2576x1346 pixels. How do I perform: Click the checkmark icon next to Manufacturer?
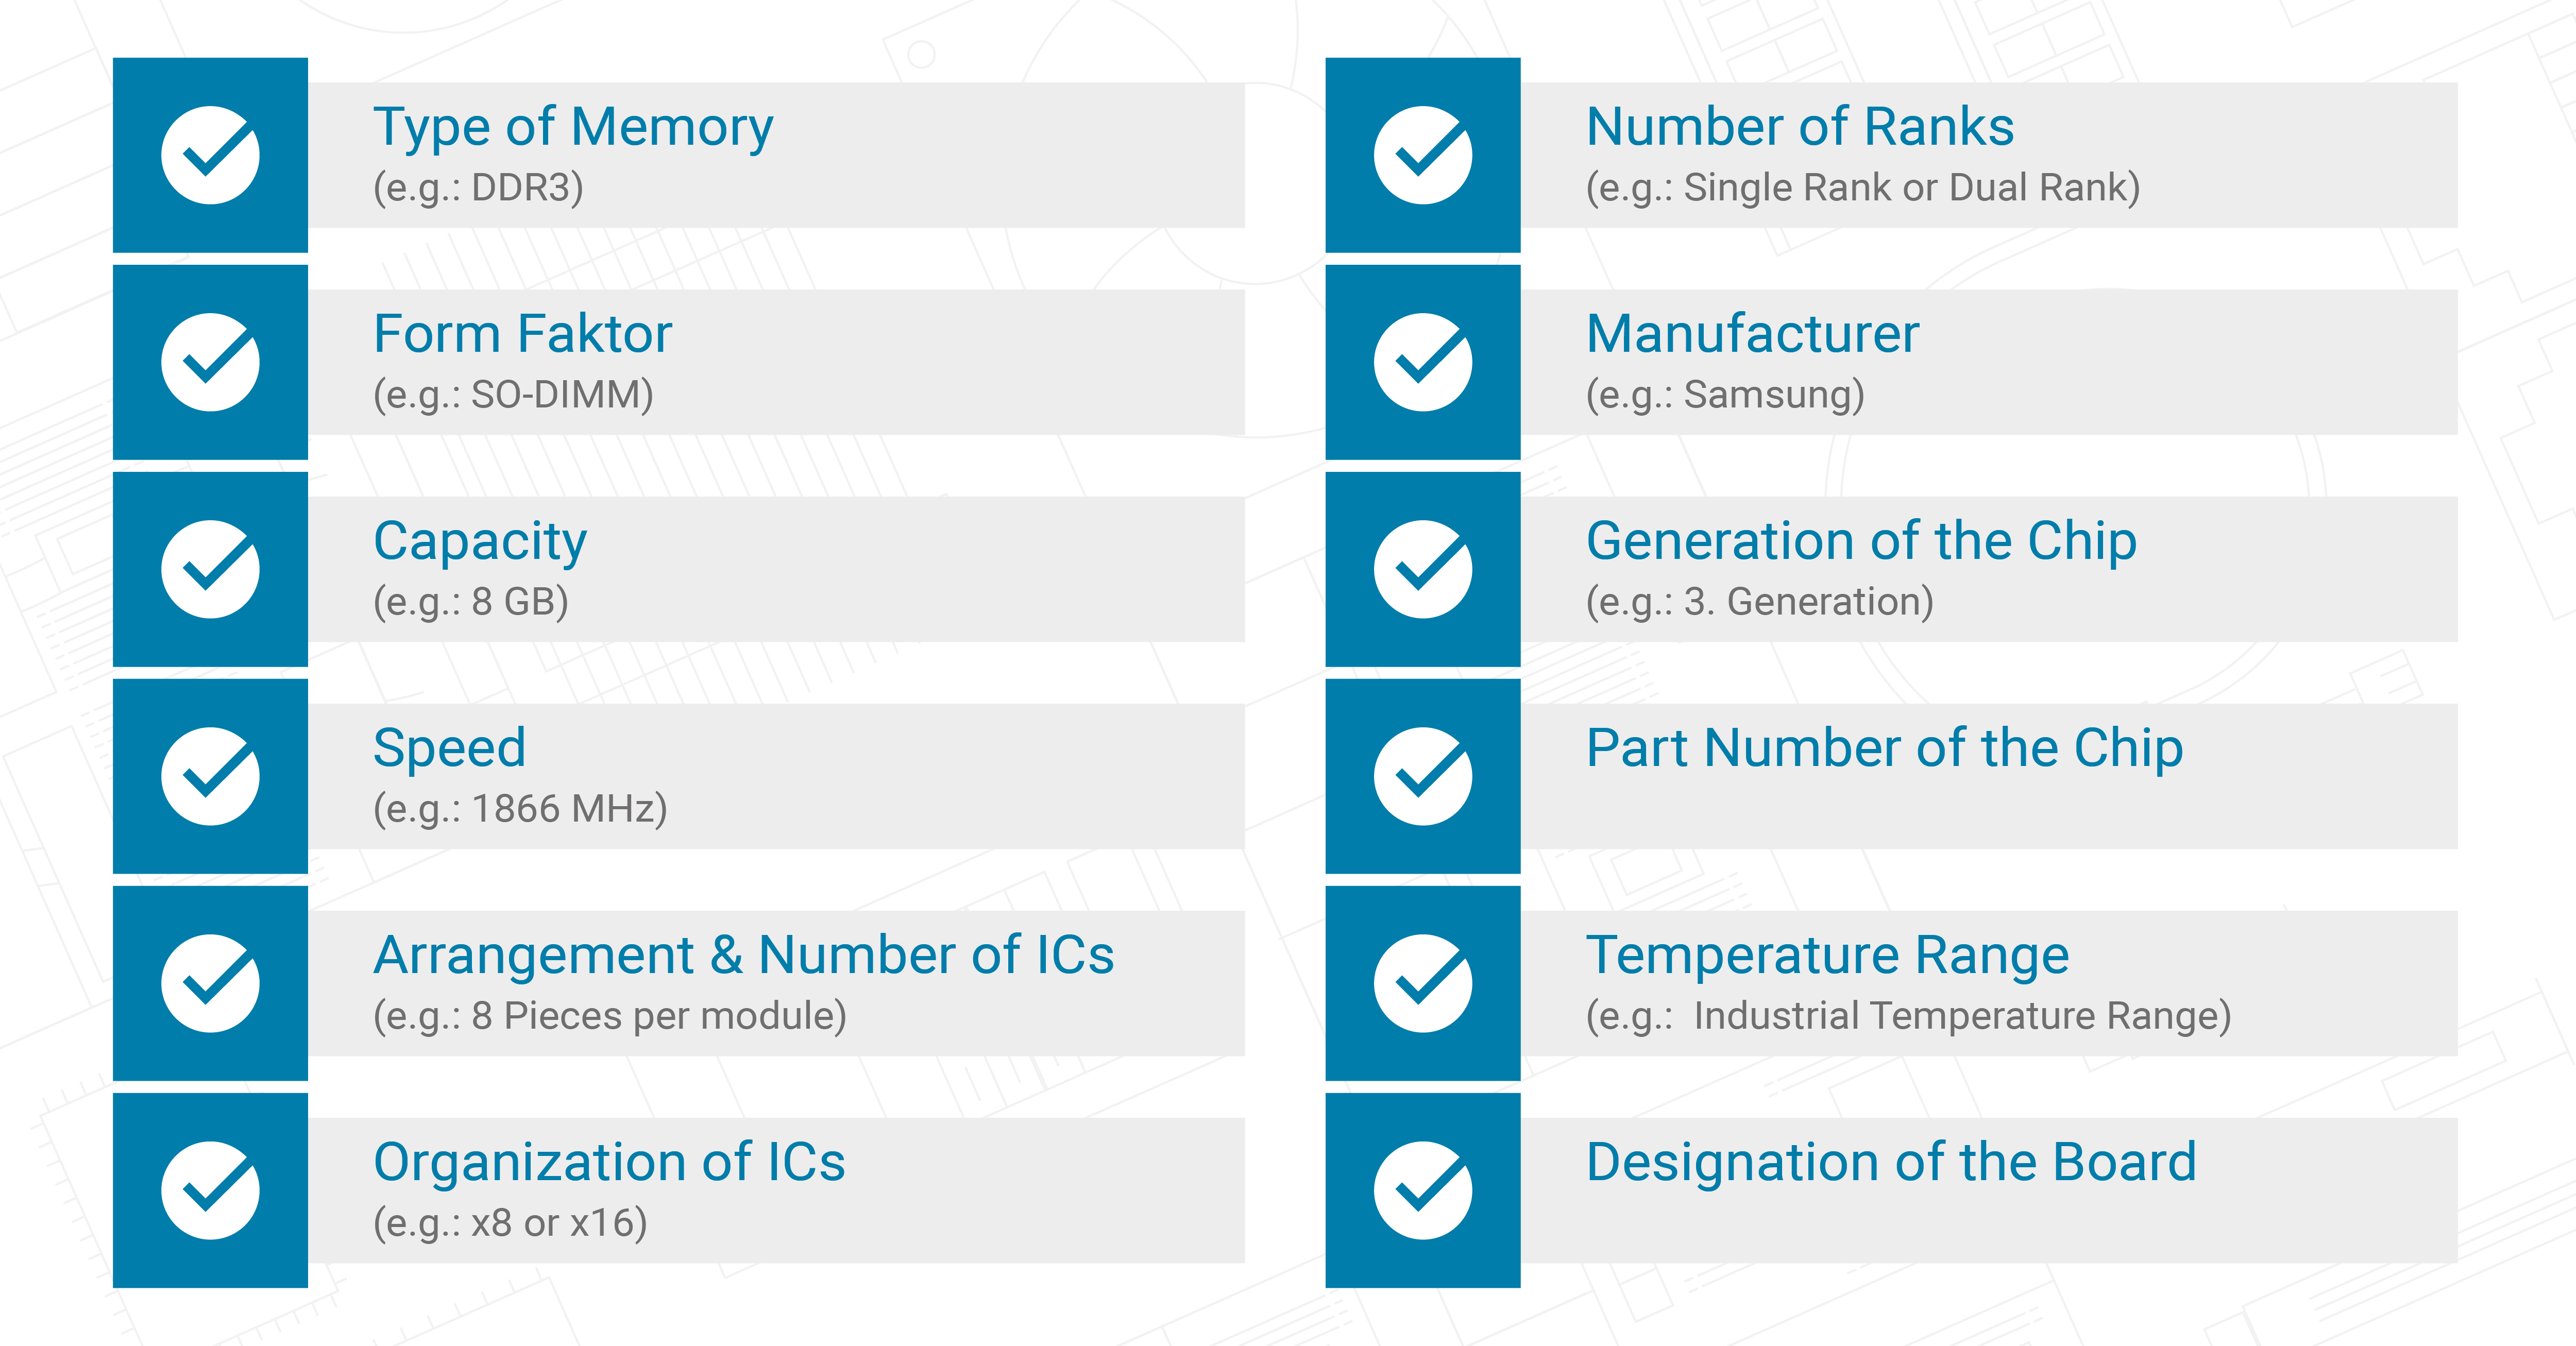point(1422,362)
